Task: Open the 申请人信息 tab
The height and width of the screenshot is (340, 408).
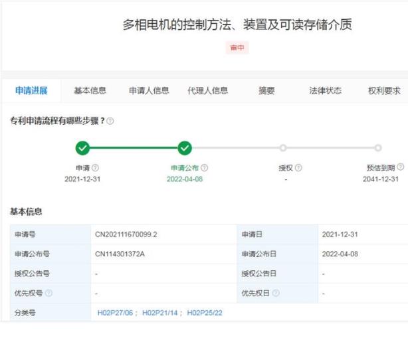Action: coord(149,91)
